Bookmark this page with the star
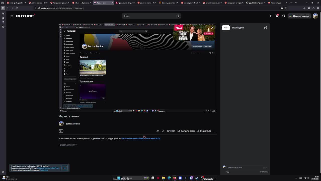321x181 pixels. pyautogui.click(x=285, y=8)
